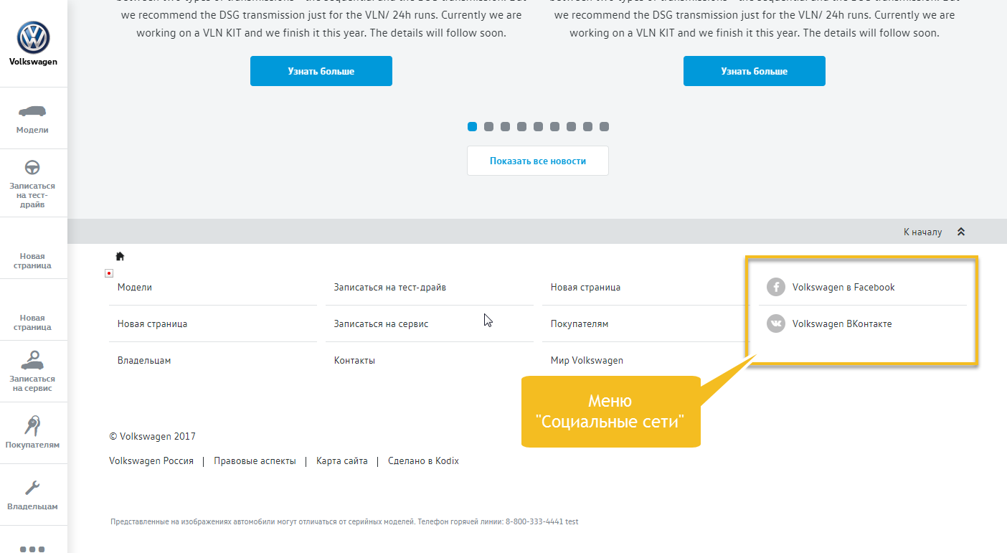Select the third carousel dot
The image size is (1007, 553).
click(x=505, y=126)
